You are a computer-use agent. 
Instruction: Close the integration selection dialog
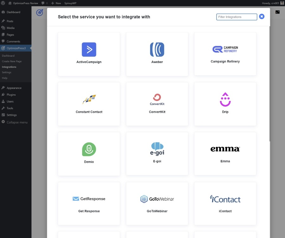pos(262,16)
